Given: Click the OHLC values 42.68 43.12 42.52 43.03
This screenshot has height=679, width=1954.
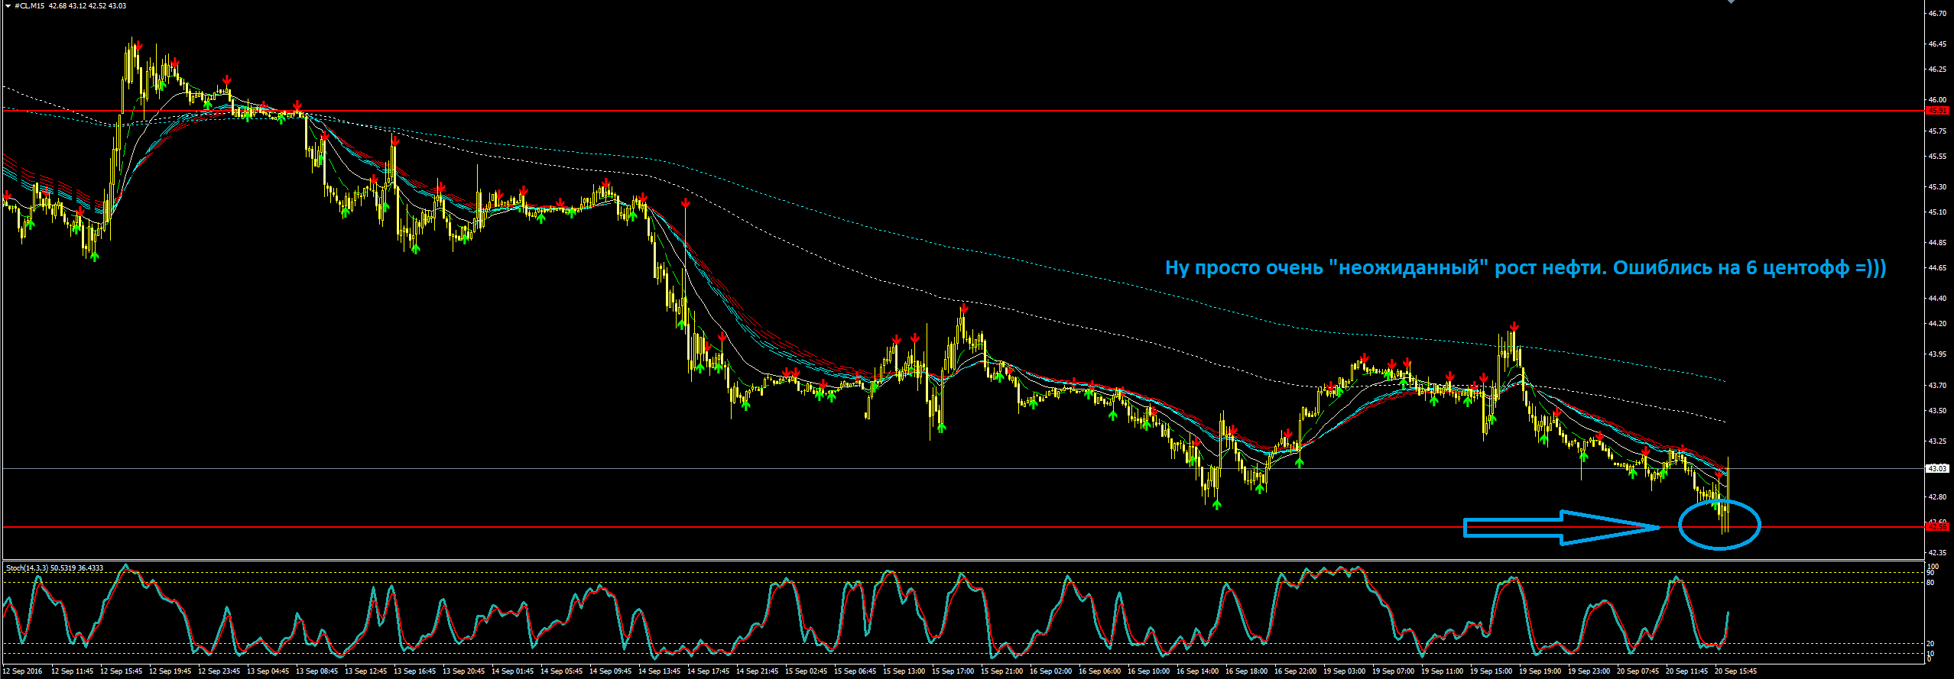Looking at the screenshot, I should (88, 6).
